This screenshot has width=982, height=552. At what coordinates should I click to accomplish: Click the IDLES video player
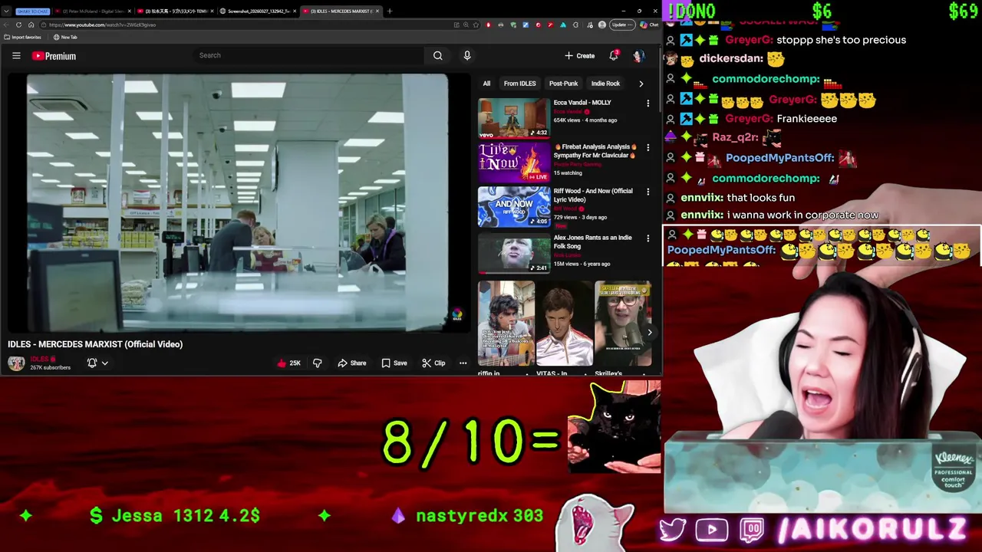[x=237, y=203]
